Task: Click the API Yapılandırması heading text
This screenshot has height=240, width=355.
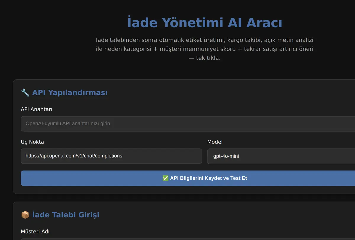Action: tap(70, 93)
